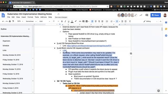Open the Format menu
Screen dimensions: 168x94
pos(30,17)
